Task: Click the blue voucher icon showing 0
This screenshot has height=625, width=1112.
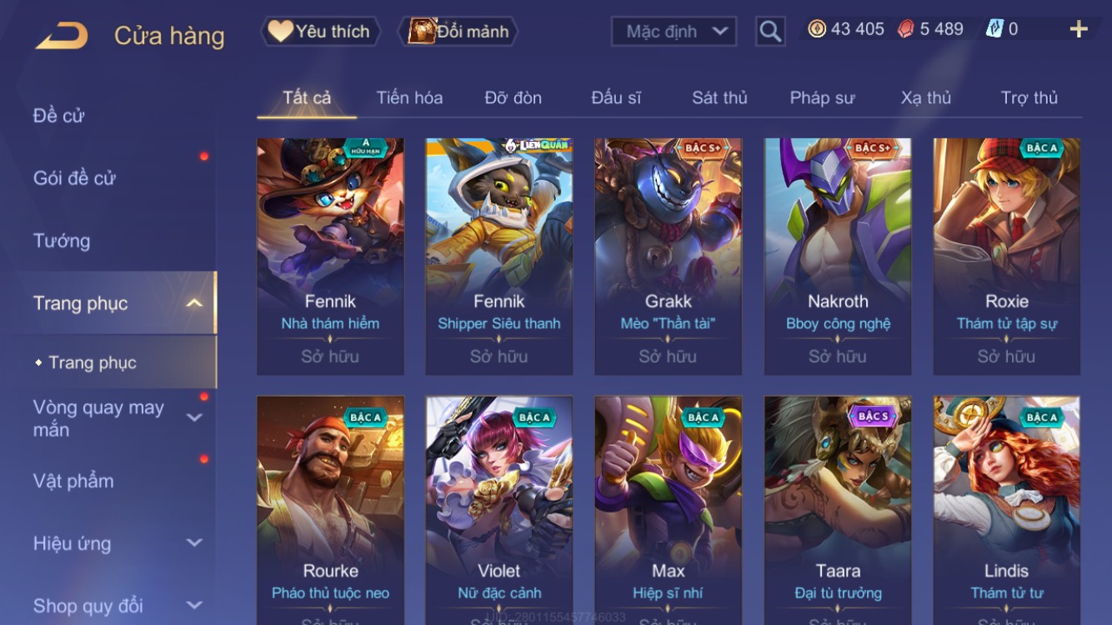Action: 994,29
